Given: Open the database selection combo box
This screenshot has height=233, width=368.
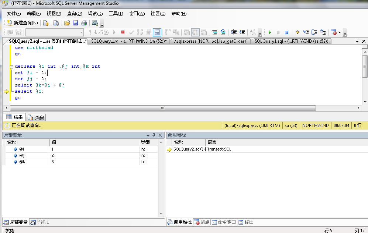Looking at the screenshot, I should click(82, 32).
